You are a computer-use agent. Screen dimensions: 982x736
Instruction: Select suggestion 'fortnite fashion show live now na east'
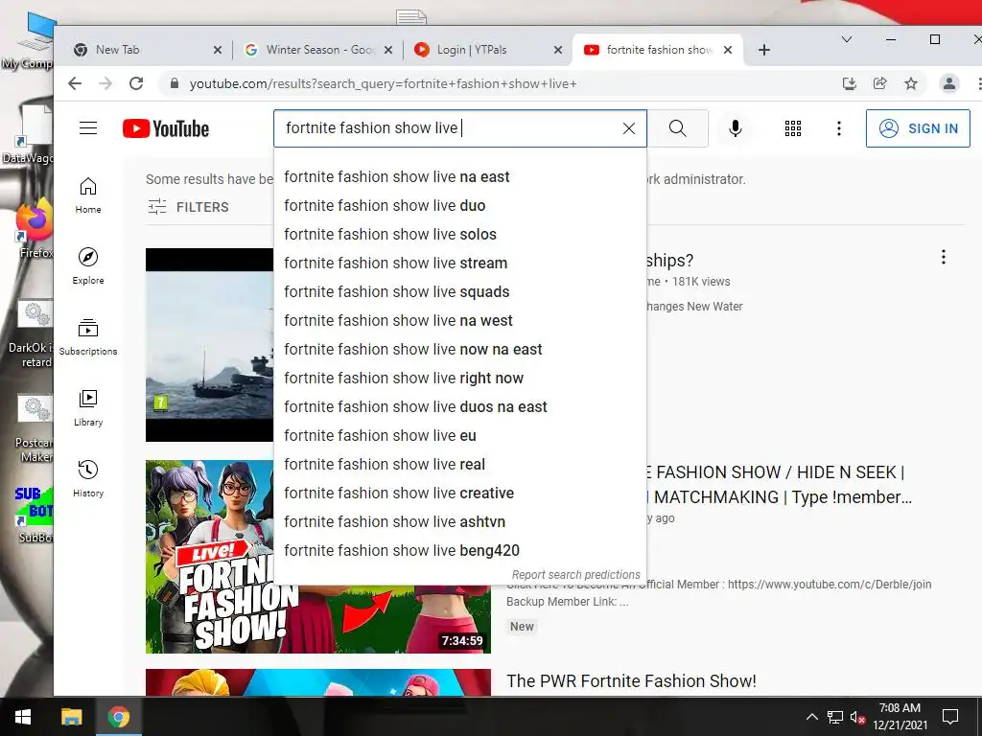click(460, 350)
